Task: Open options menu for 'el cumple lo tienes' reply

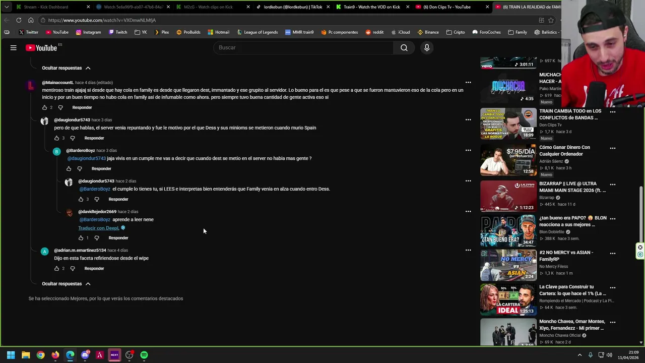Action: pyautogui.click(x=468, y=180)
